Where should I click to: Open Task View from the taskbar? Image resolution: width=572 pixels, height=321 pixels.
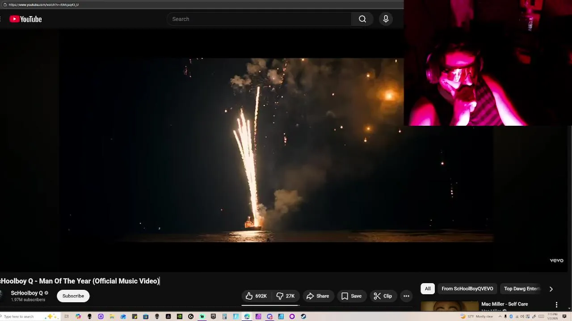[x=67, y=317]
